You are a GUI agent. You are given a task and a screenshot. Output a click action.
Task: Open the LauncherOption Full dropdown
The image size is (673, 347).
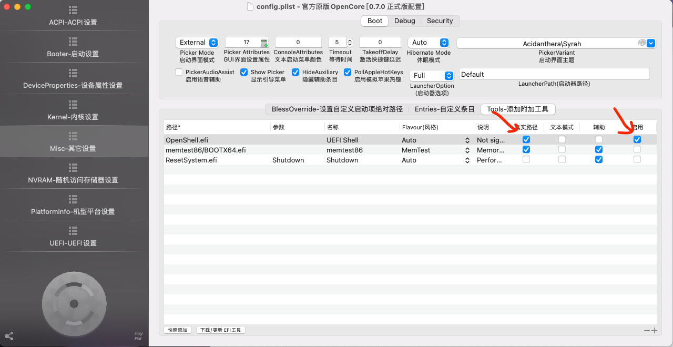coord(431,76)
